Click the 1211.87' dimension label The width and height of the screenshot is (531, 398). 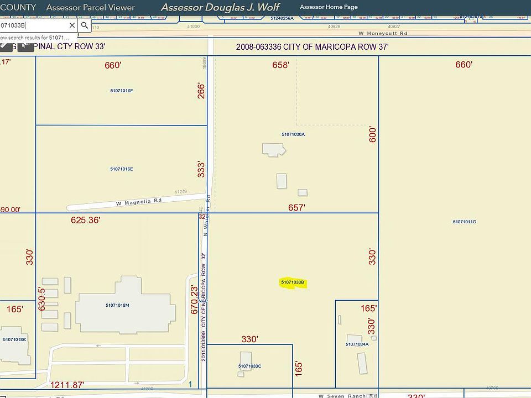click(x=67, y=385)
